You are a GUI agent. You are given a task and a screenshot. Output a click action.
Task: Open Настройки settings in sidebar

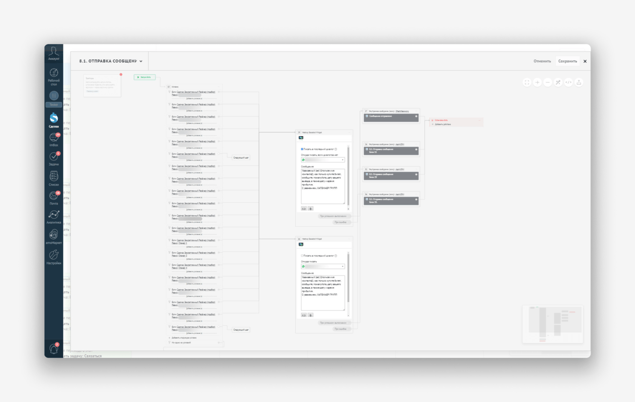(54, 257)
